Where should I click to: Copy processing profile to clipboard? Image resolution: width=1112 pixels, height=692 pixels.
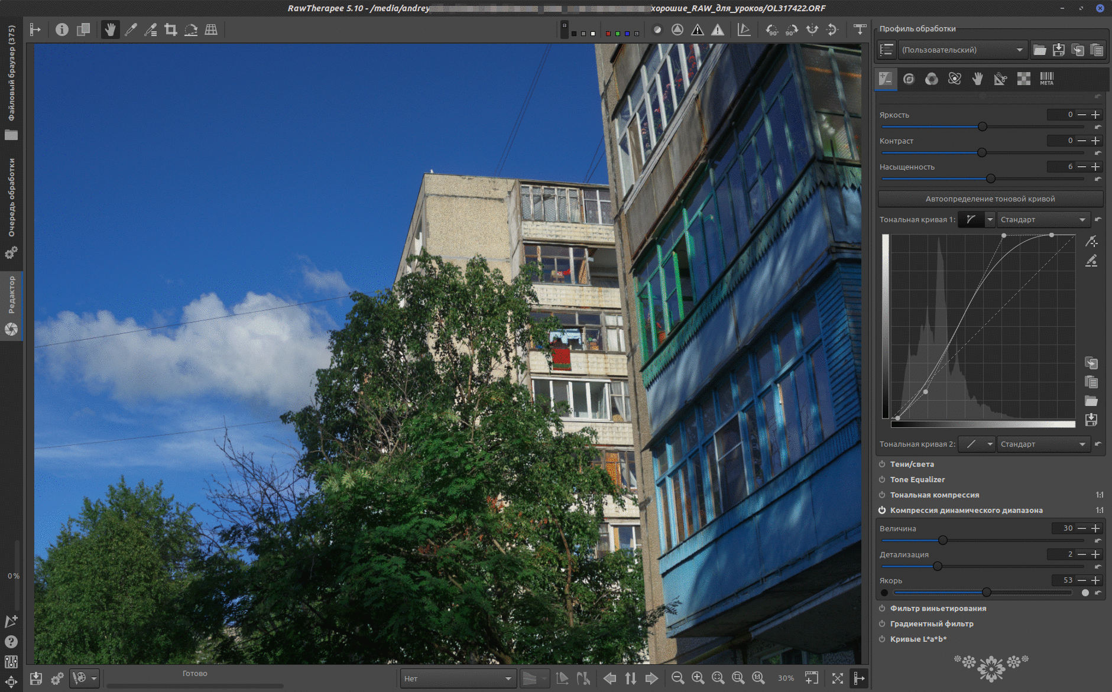pos(1078,50)
